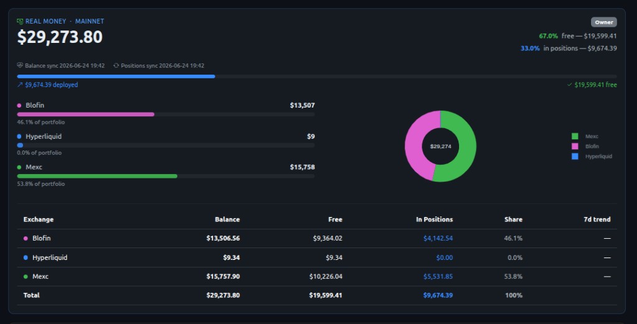Sort by the 7d trend column header
Screen dimensions: 637x324
pyautogui.click(x=597, y=220)
